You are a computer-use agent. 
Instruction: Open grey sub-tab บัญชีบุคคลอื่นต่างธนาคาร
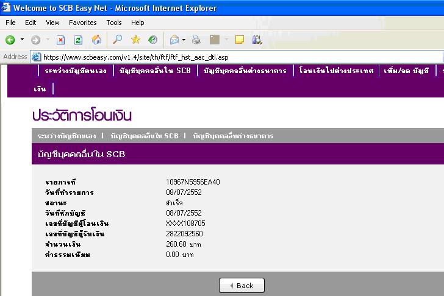tap(233, 136)
